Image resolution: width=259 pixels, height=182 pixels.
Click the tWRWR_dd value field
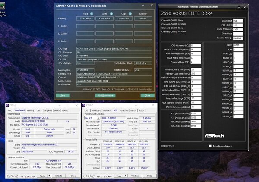tap(238, 116)
